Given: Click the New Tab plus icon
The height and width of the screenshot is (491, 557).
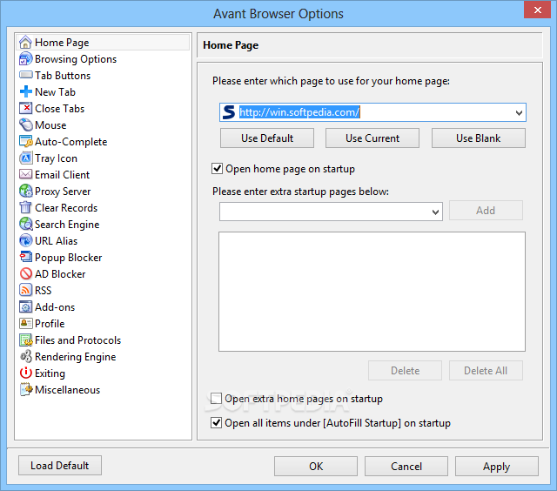Looking at the screenshot, I should [x=25, y=92].
